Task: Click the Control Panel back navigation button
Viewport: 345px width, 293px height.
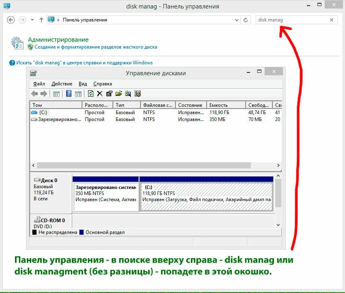Action: 11,20
